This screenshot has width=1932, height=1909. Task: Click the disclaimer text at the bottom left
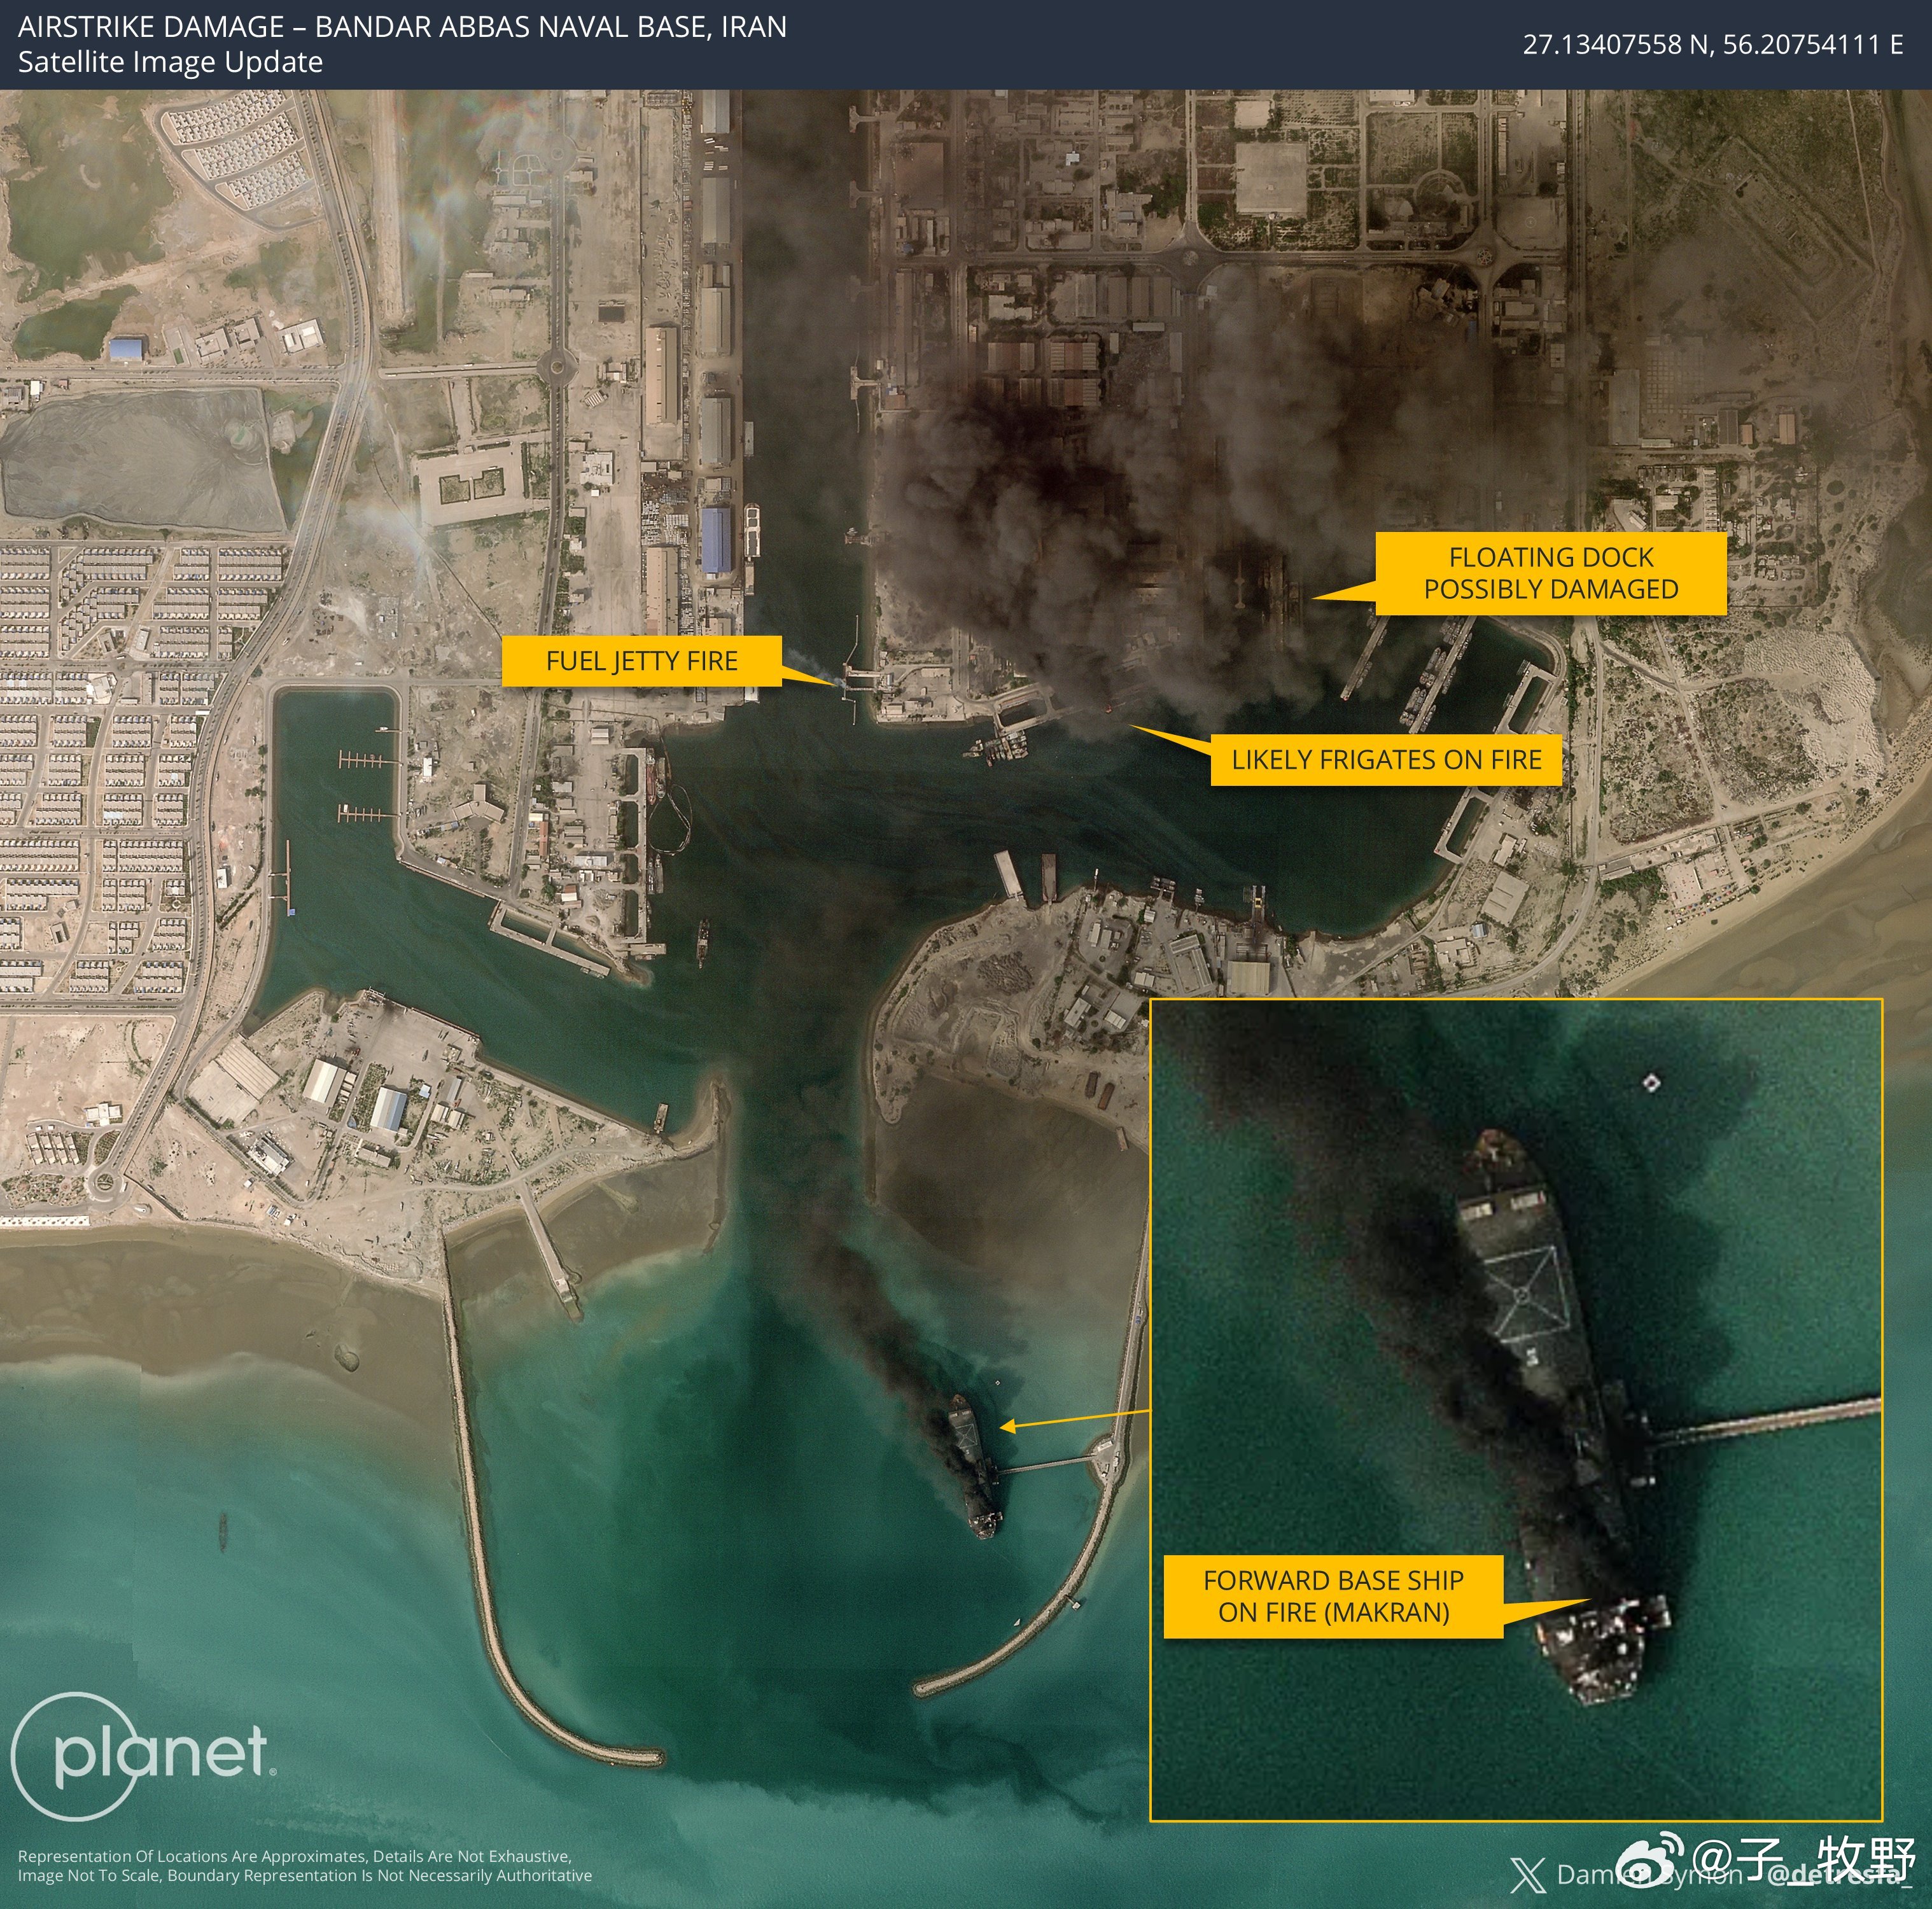coord(305,1866)
